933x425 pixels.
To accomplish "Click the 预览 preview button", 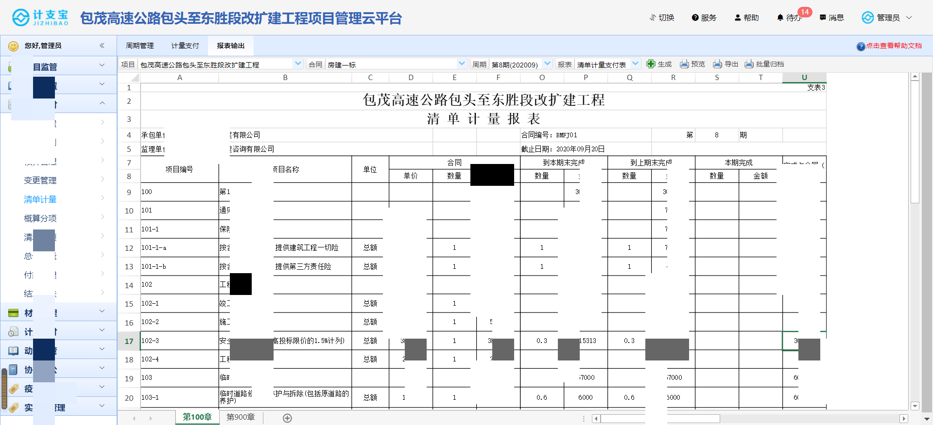I will coord(692,64).
